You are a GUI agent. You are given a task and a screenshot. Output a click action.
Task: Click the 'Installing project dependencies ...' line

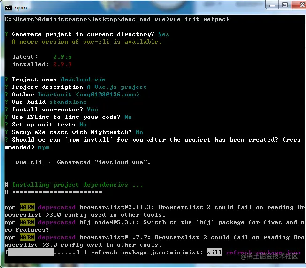(x=77, y=185)
